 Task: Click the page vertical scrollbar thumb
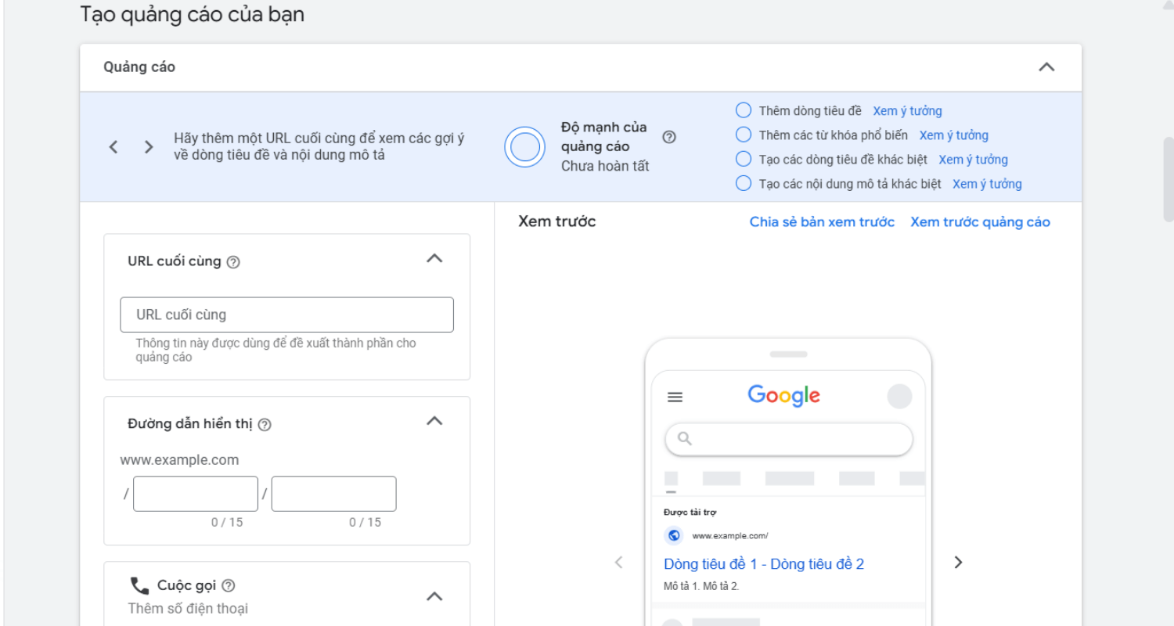[x=1169, y=180]
